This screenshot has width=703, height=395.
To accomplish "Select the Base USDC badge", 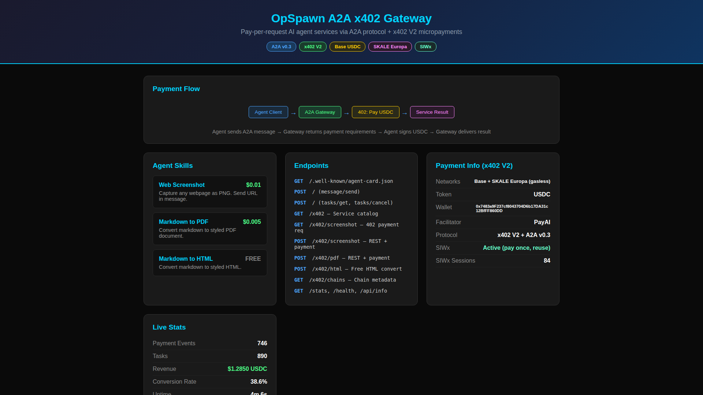I will coord(347,47).
